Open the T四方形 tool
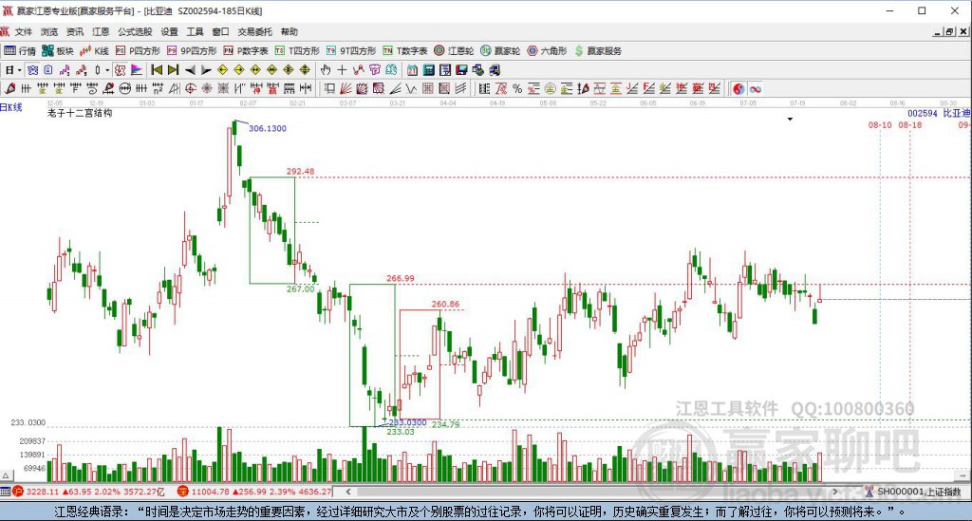This screenshot has width=972, height=521. pyautogui.click(x=297, y=51)
